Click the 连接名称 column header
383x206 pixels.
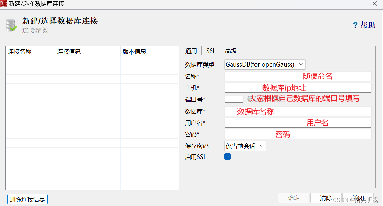tap(20, 51)
